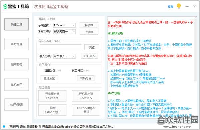Click the green #BOOT说明 heading
200x130 pixels.
(x=114, y=93)
